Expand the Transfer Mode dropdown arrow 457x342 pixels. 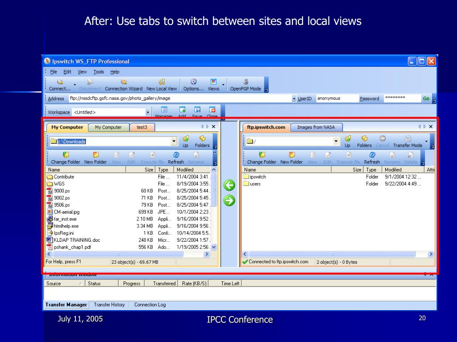click(426, 141)
